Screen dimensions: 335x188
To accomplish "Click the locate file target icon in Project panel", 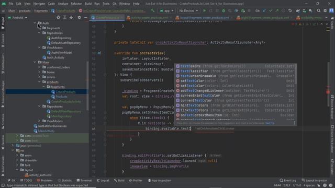I will pyautogui.click(x=58, y=17).
